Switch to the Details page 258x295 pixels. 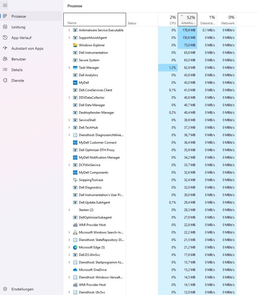click(31, 70)
